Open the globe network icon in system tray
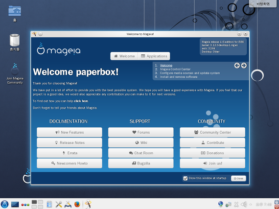This screenshot has height=209, width=279. click(x=221, y=204)
